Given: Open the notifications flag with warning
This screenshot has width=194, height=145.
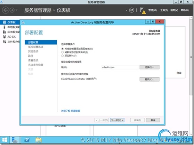Looking at the screenshot, I should click(143, 11).
